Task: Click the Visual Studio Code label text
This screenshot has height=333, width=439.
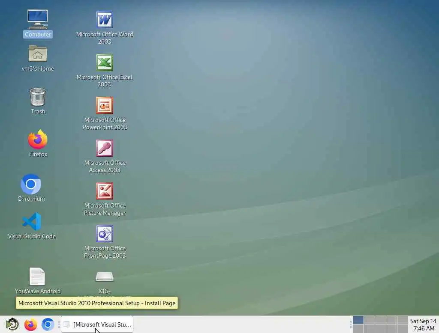Action: 32,236
